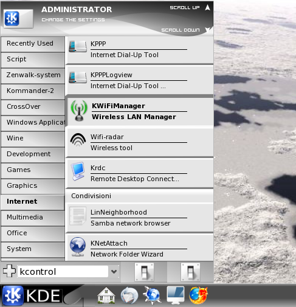
Task: Toggle the first switch button beside run box
Action: [144, 272]
